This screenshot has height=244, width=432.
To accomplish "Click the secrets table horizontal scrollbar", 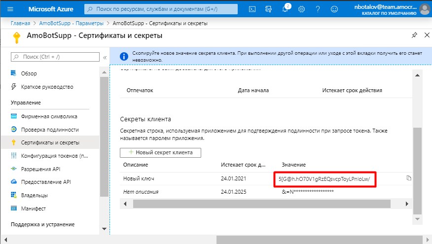I will point(261,204).
